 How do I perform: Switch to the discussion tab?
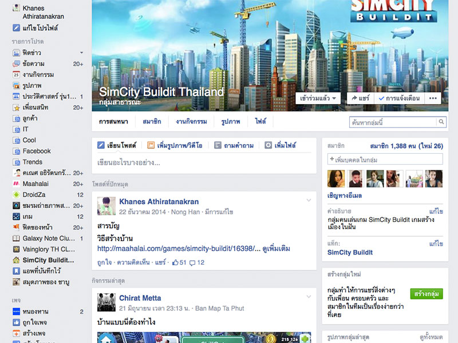coord(113,122)
